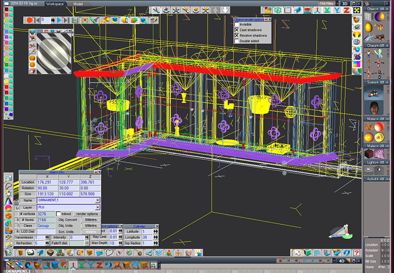Switch to the Model tab
The height and width of the screenshot is (273, 394).
[x=78, y=3]
